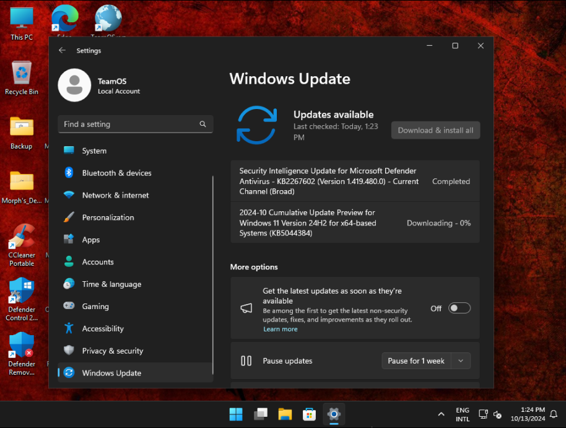The height and width of the screenshot is (428, 566).
Task: Click the sidebar vertical scrollbar
Action: [x=212, y=273]
